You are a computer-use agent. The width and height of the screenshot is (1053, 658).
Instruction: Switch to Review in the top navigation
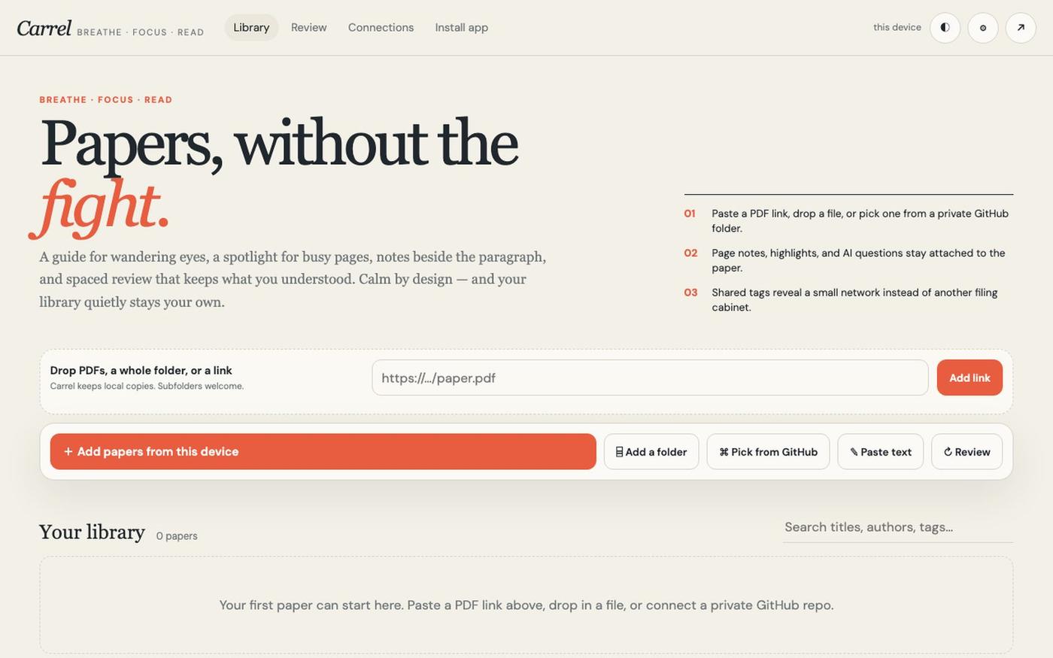tap(309, 28)
